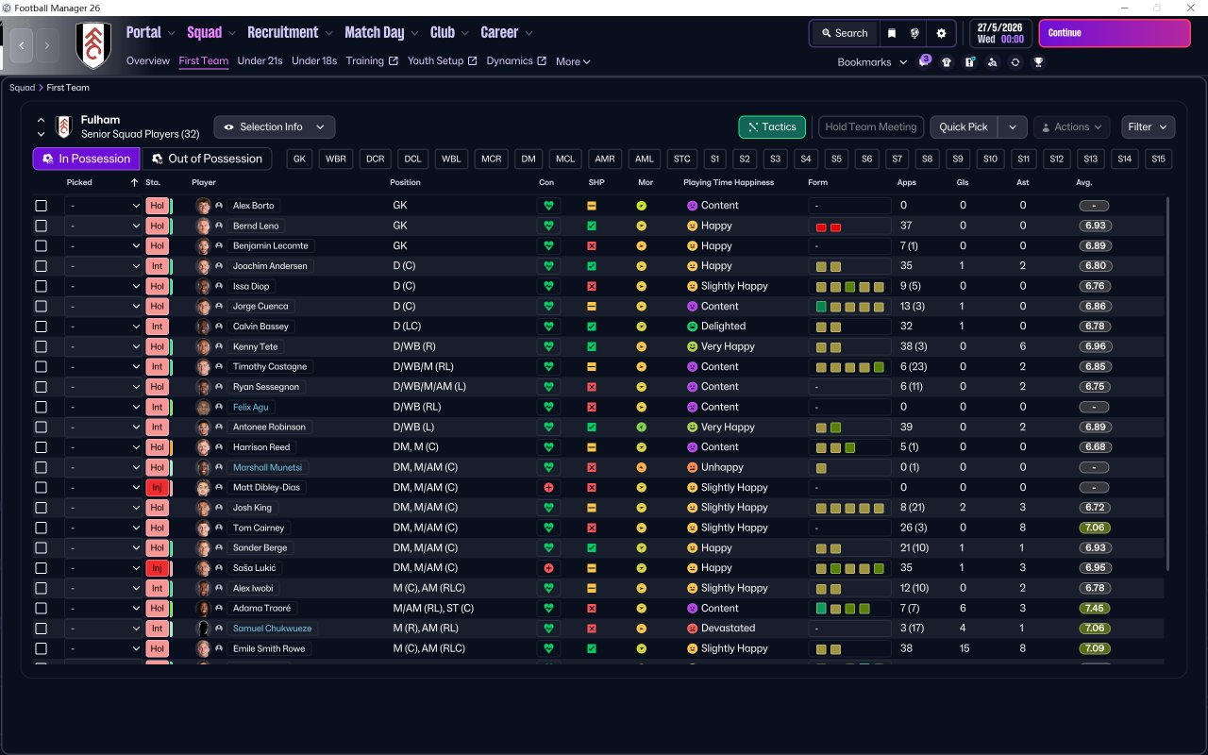Click Jorge Cuenca's yellow sharpness icon

pos(592,306)
